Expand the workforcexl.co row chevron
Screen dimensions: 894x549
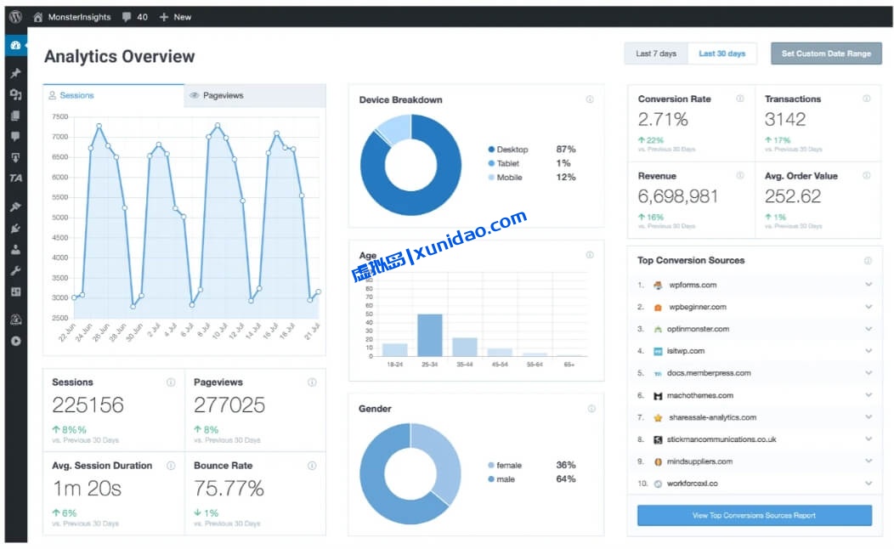click(x=869, y=484)
